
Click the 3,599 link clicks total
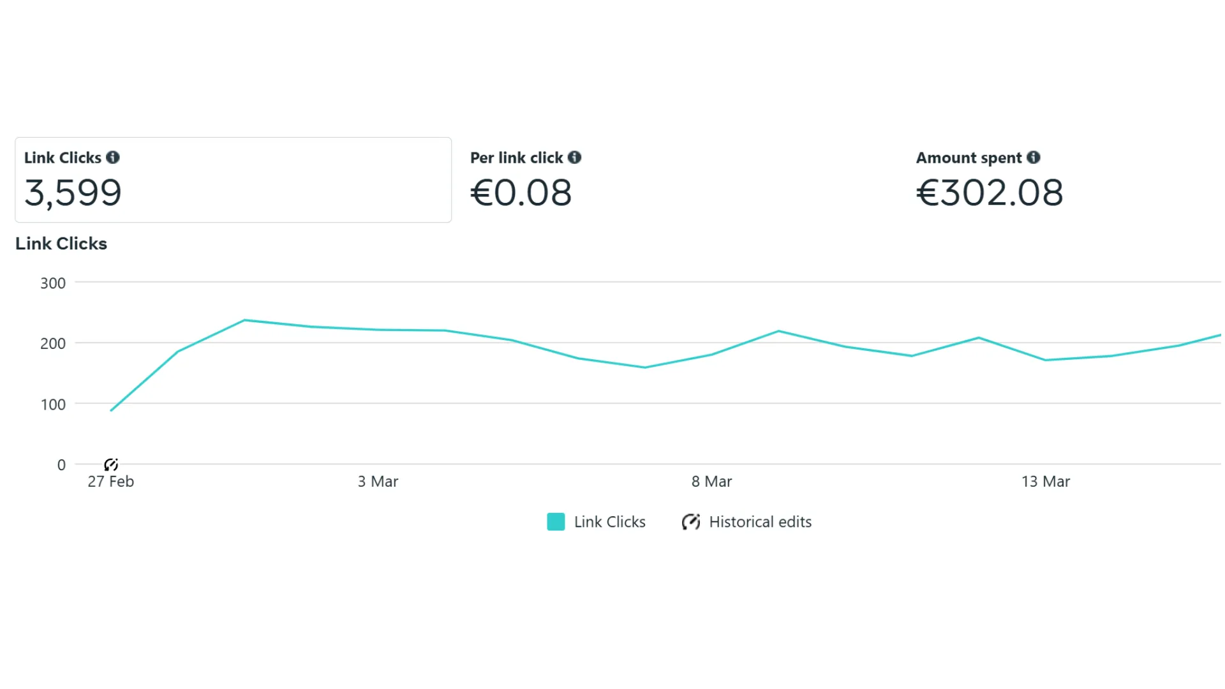pos(73,193)
